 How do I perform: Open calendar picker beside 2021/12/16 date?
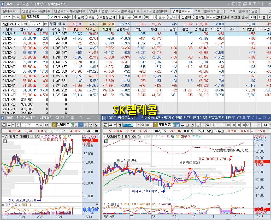(x=70, y=17)
